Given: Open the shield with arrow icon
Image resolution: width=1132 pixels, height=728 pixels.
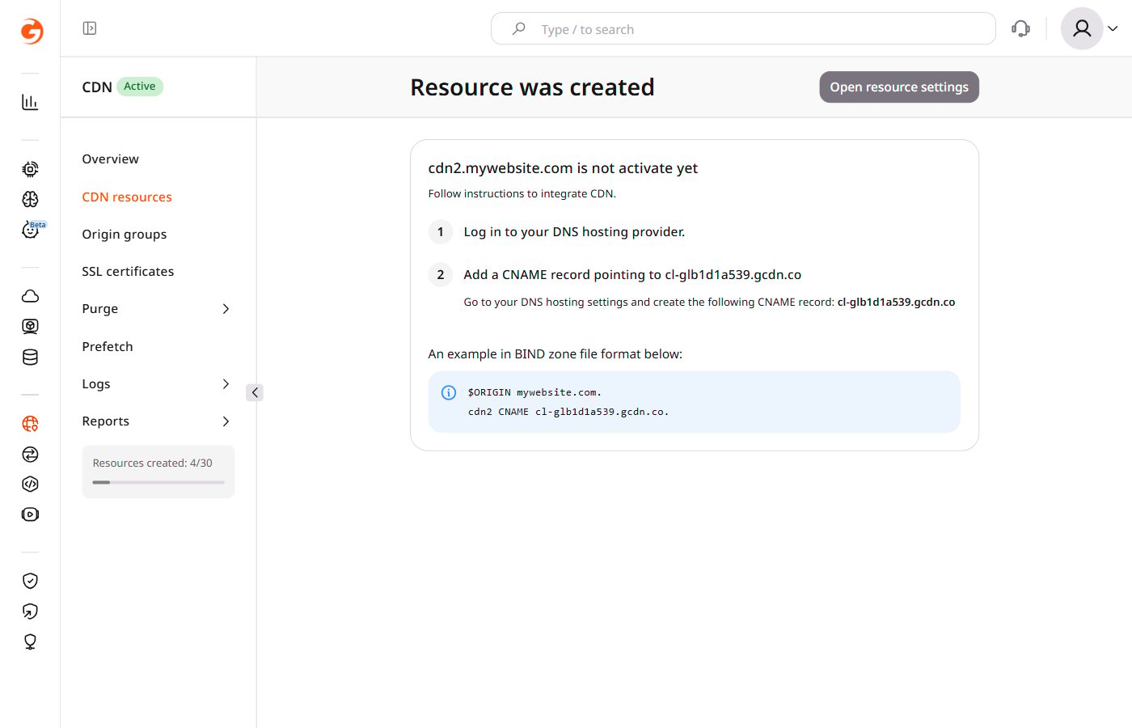Looking at the screenshot, I should (x=30, y=611).
